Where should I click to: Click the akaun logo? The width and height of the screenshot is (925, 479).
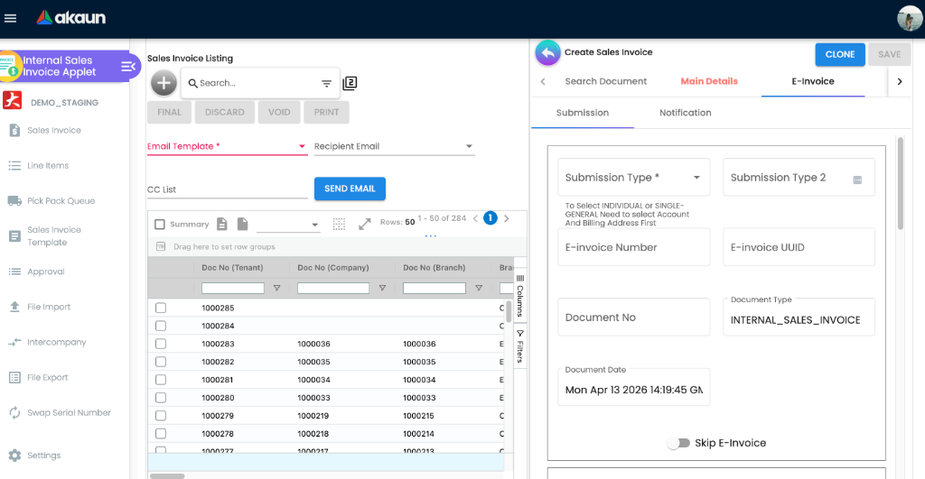[70, 18]
